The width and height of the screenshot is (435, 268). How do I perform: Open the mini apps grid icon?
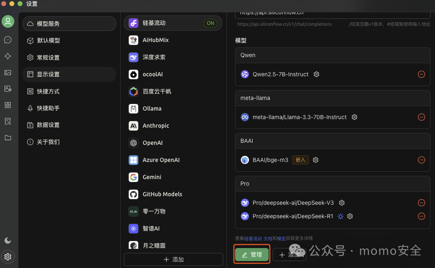tap(8, 105)
